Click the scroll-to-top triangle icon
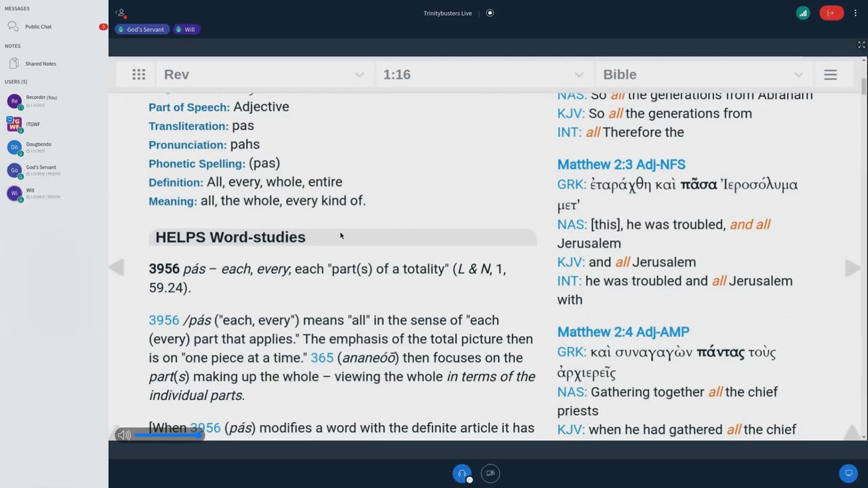Viewport: 868px width, 488px height. (851, 432)
